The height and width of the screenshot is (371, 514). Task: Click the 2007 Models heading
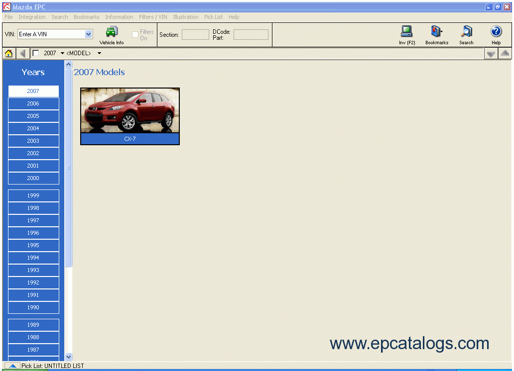[99, 72]
